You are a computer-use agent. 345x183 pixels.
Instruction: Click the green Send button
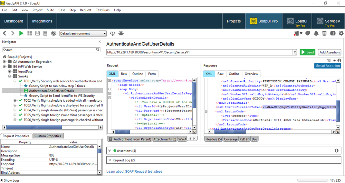click(307, 52)
